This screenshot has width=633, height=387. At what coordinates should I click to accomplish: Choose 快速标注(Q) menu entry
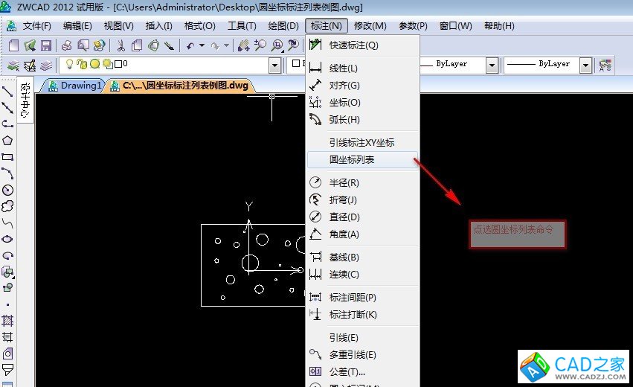[x=362, y=45]
